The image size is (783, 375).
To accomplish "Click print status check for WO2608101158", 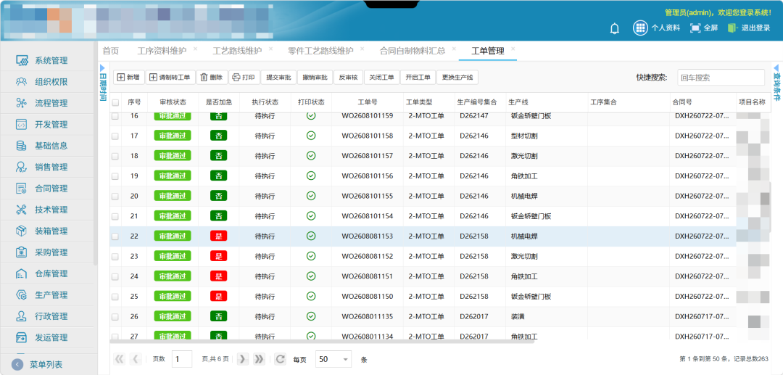I will 311,136.
